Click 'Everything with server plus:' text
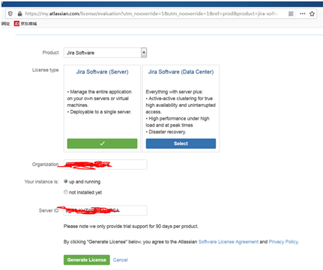This screenshot has width=323, height=270. click(x=175, y=92)
